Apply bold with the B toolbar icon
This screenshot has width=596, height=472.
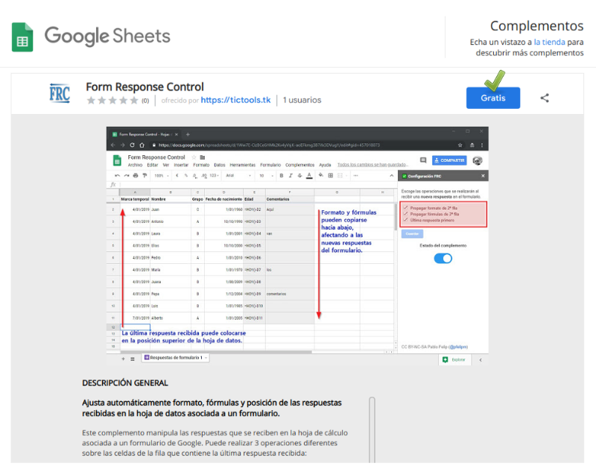282,176
